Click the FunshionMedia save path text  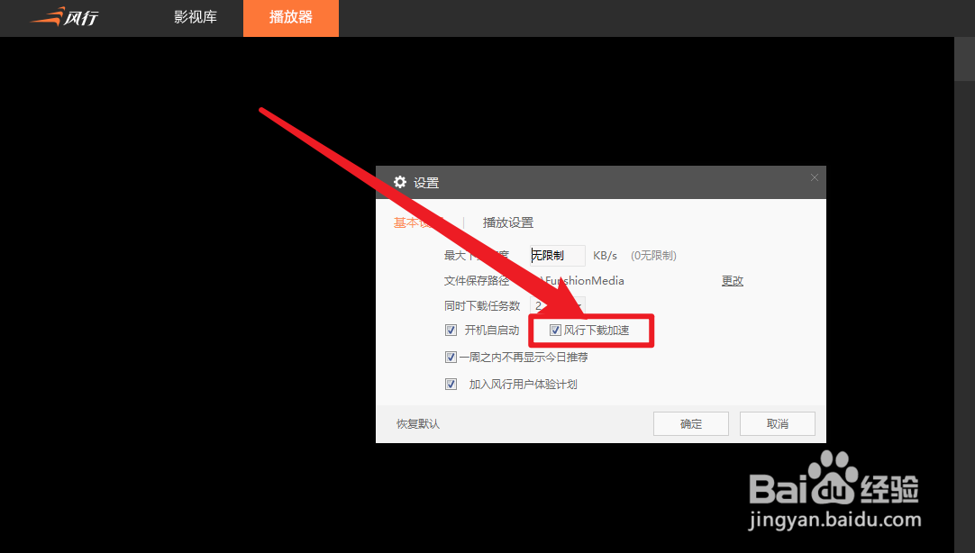[x=586, y=280]
